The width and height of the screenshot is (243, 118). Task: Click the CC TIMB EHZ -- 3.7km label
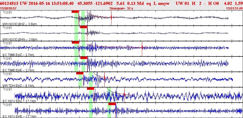(18, 55)
